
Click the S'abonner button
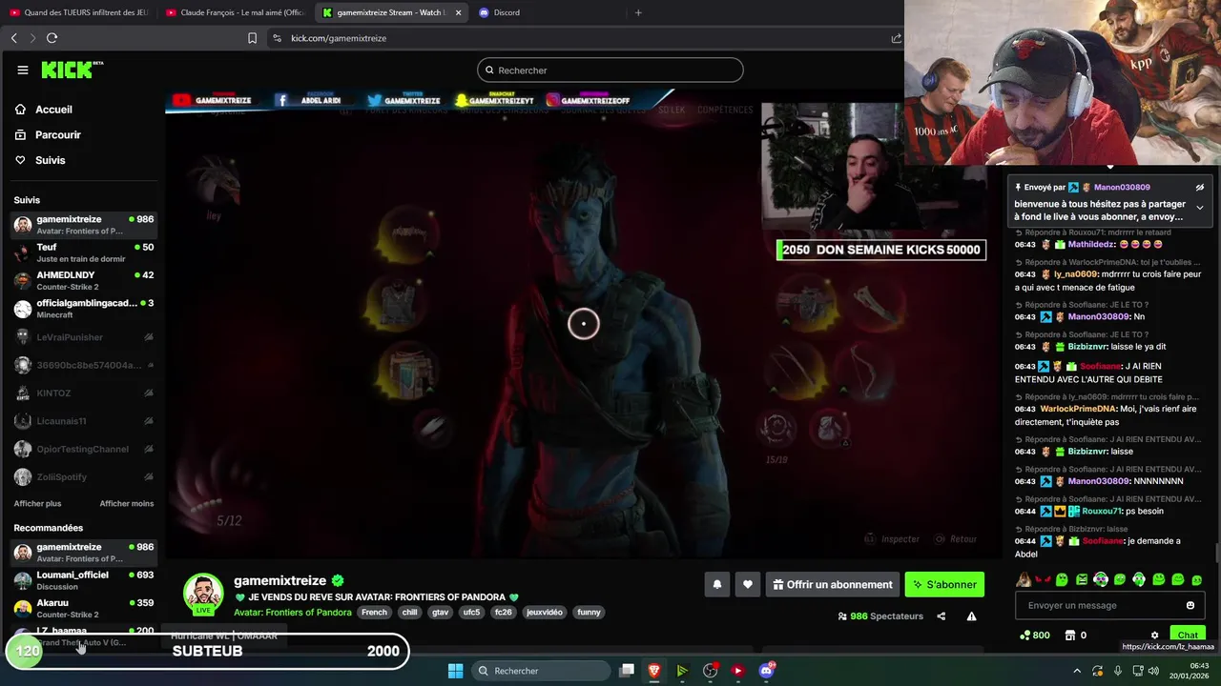point(944,585)
